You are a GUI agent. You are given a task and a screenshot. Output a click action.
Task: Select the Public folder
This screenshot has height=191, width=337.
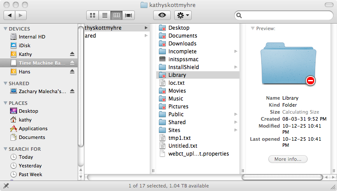pyautogui.click(x=198, y=115)
